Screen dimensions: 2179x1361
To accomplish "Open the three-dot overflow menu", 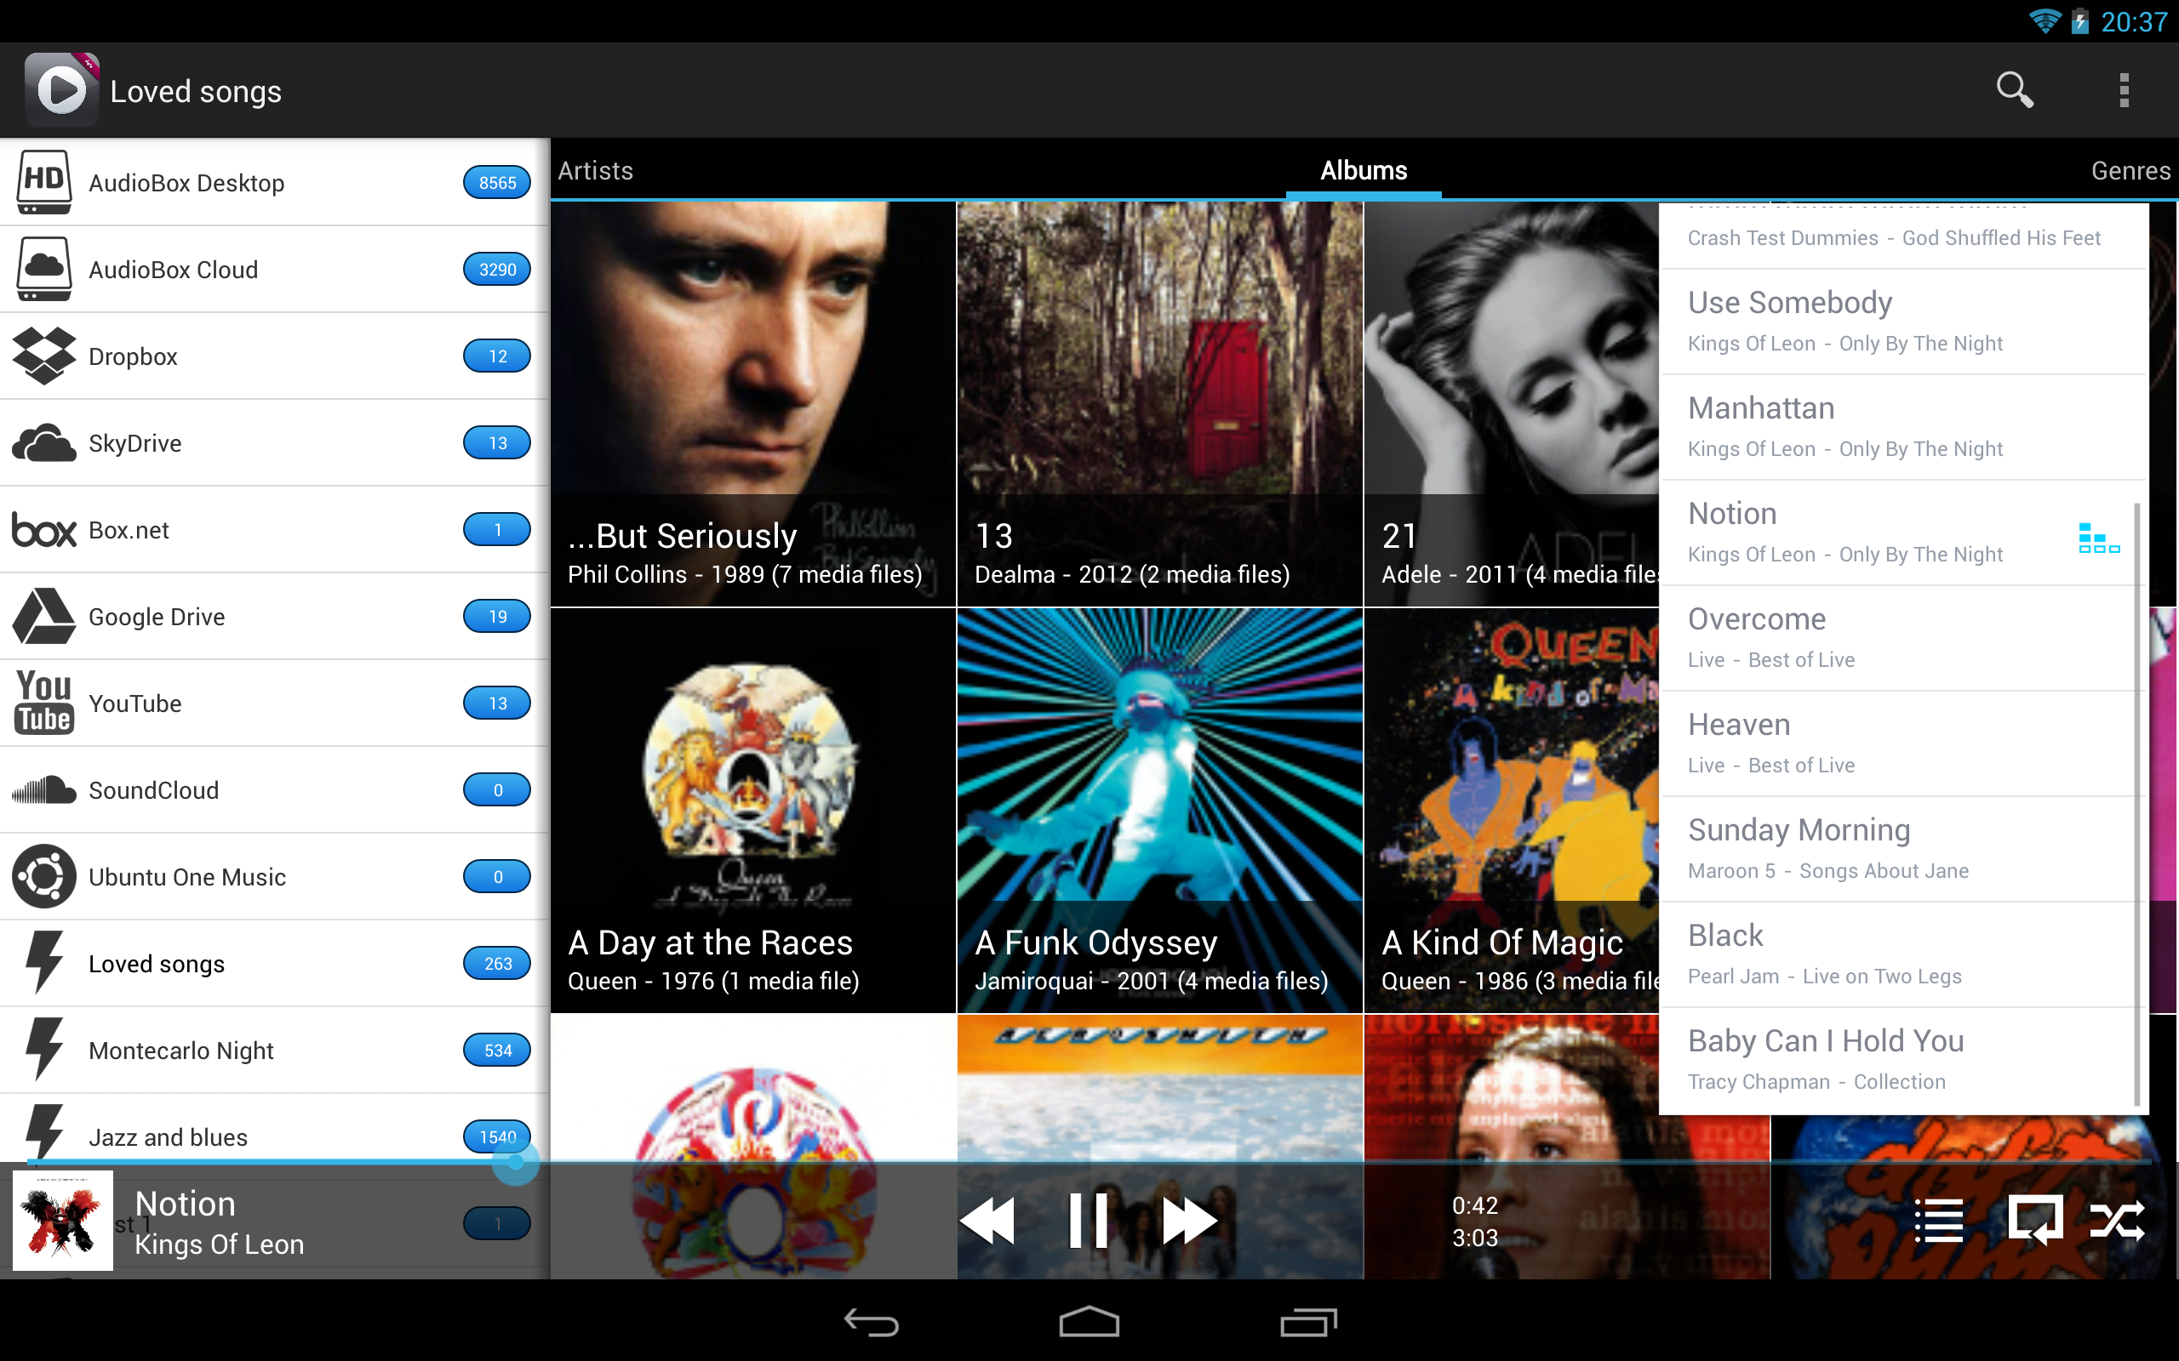I will tap(2123, 90).
